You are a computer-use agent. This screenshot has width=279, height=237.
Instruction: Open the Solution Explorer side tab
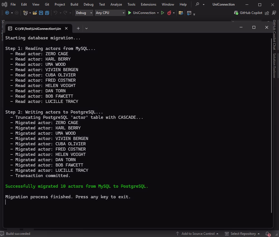274,66
